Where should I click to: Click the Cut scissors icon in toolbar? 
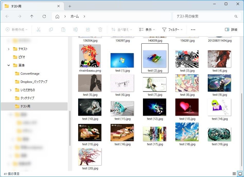point(39,30)
